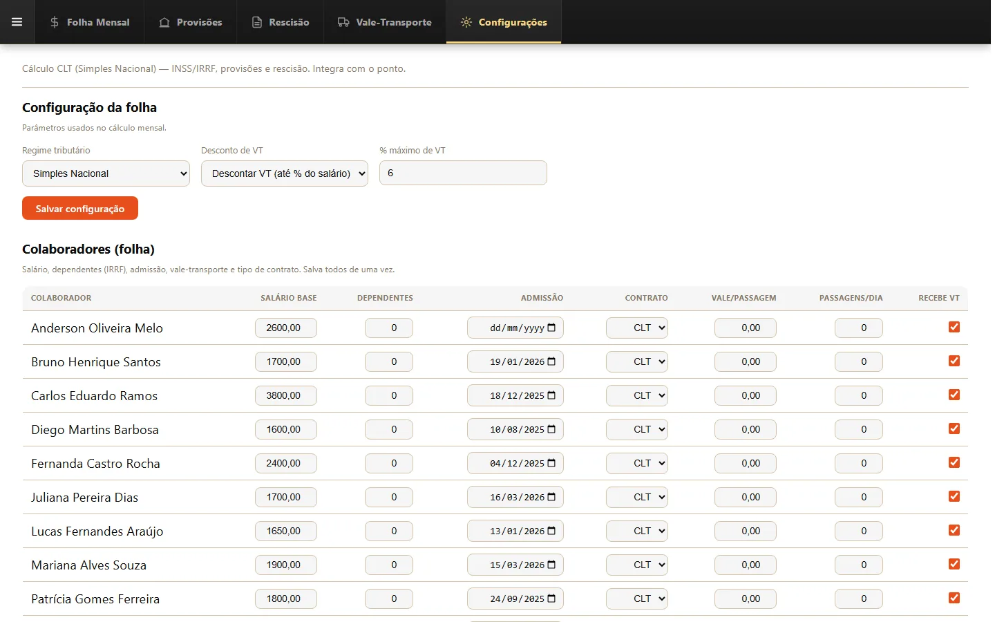Switch to the Vale-Transporte tab

pos(385,22)
